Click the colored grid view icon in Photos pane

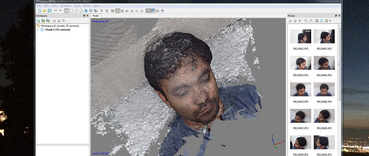(326, 21)
